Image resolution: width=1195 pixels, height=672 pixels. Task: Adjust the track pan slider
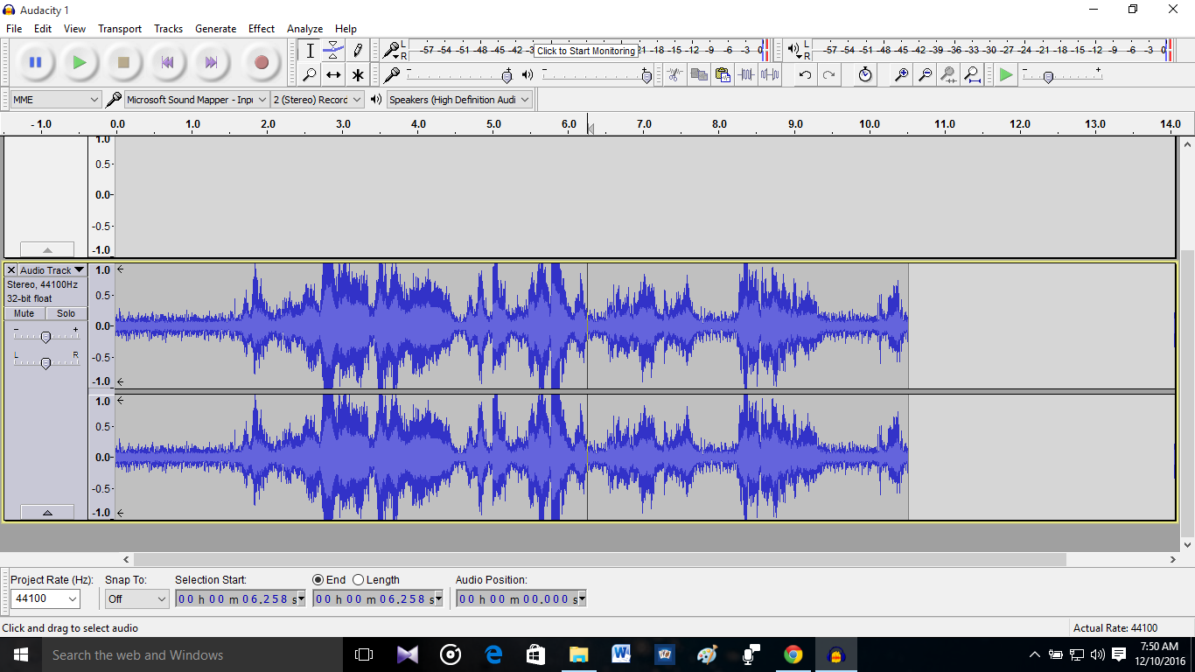45,362
